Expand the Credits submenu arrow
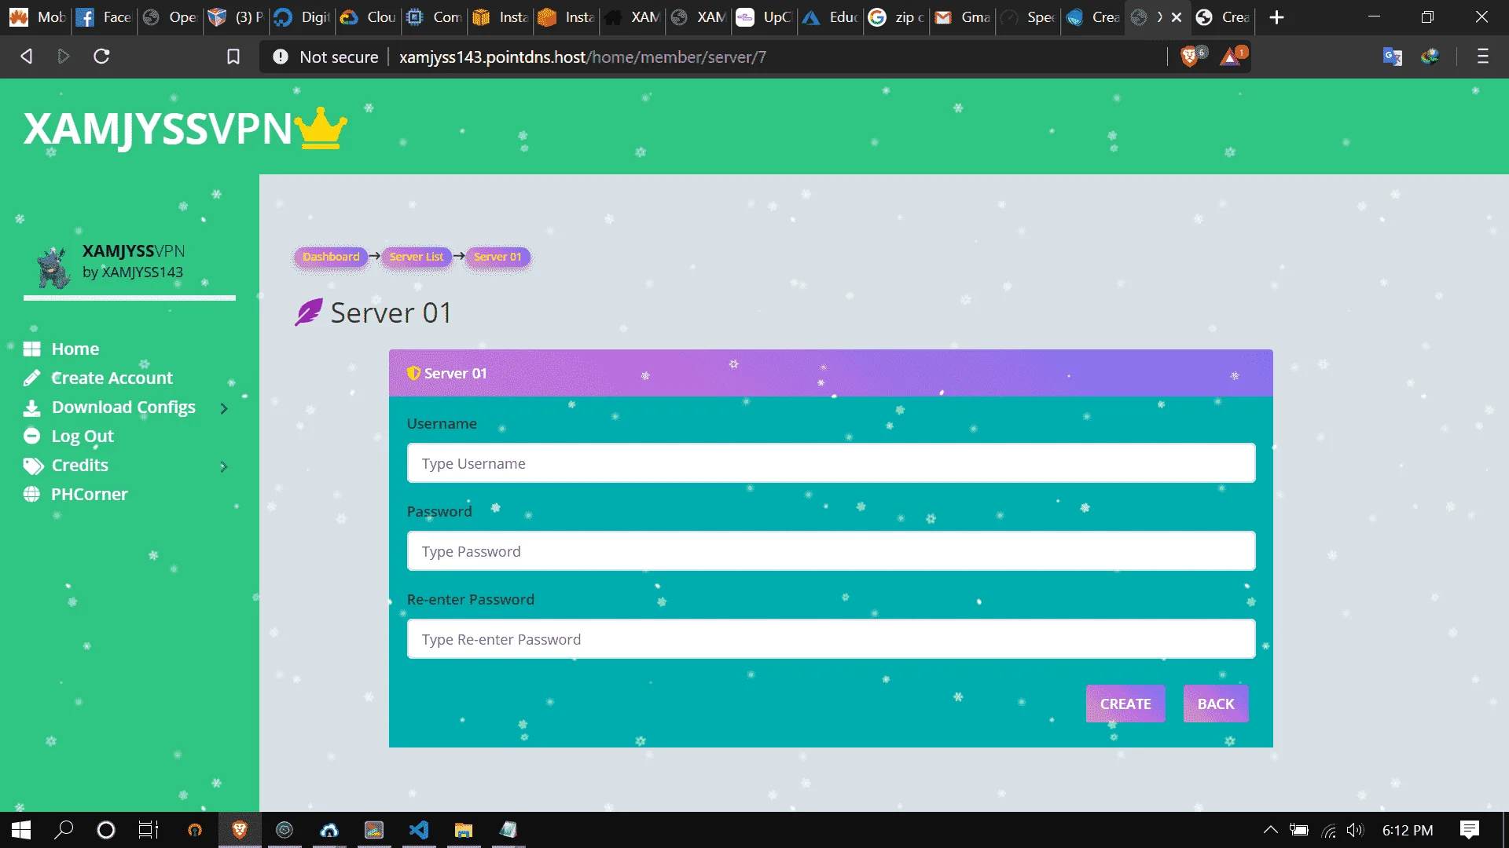The image size is (1509, 848). coord(224,466)
